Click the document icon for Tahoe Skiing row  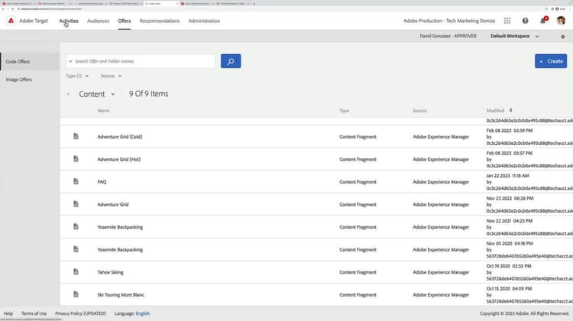click(x=76, y=271)
